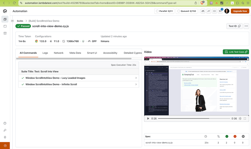Screen dimensions: 251x149
Task: Open the integrations icon in sidebar
Action: 5,137
